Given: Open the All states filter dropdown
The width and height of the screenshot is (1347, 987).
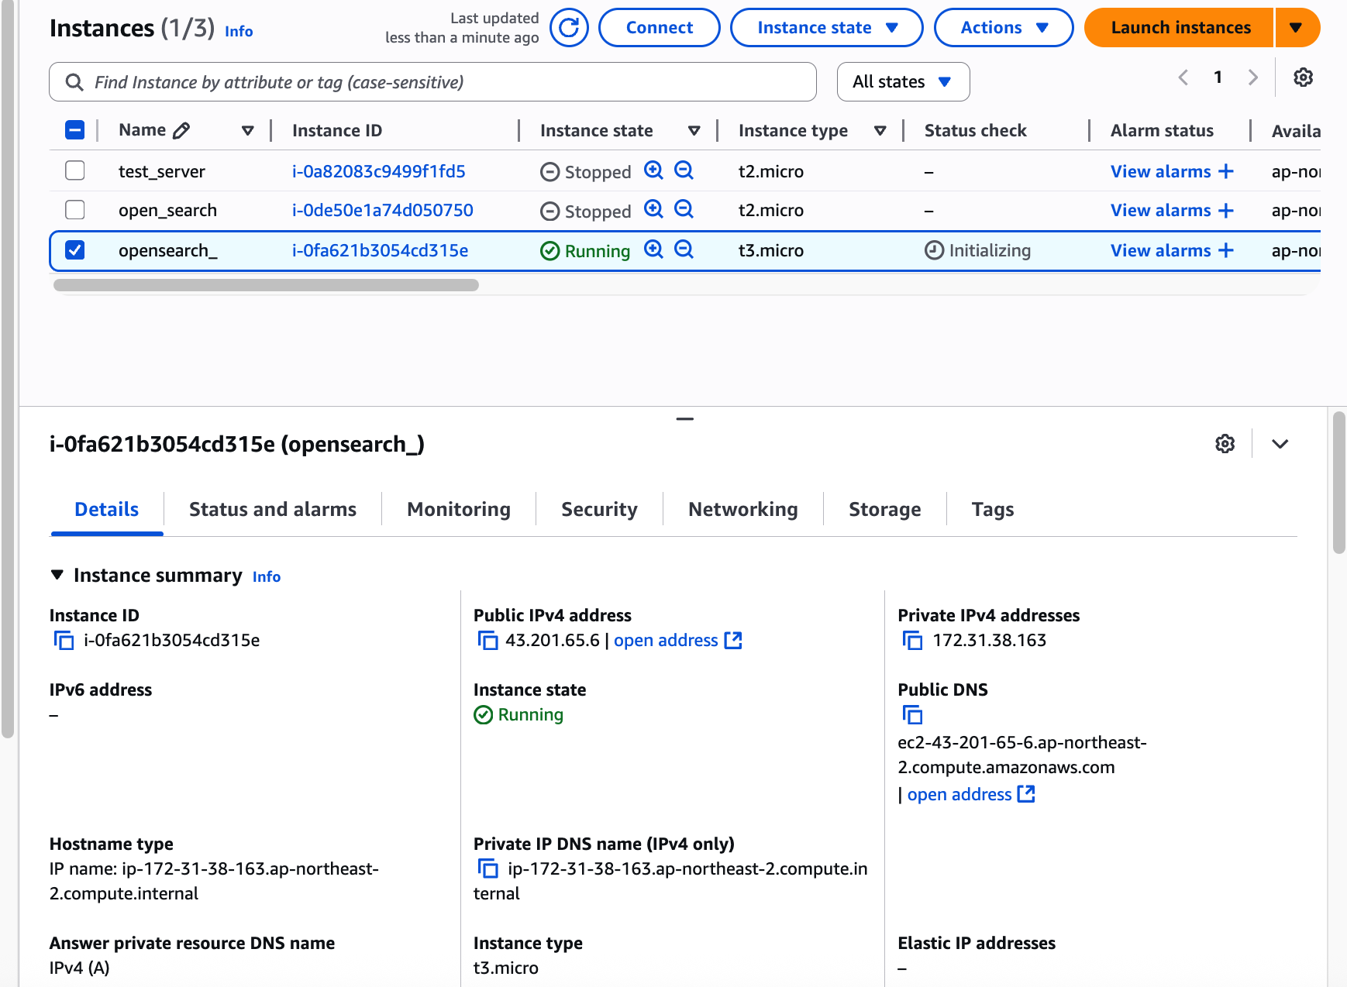Looking at the screenshot, I should point(903,82).
